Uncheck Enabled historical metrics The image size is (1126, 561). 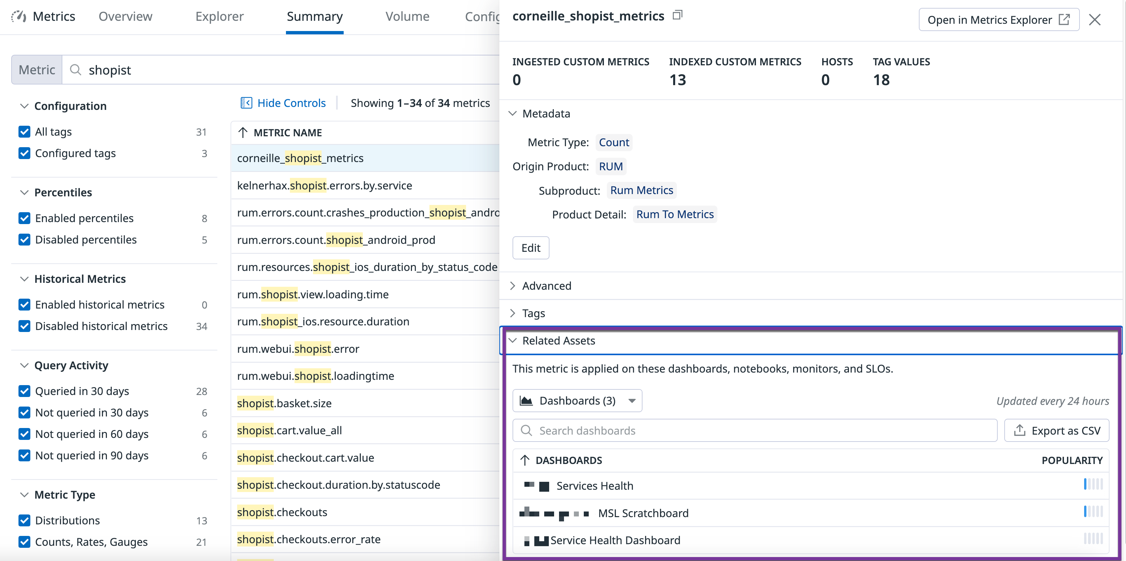coord(24,305)
